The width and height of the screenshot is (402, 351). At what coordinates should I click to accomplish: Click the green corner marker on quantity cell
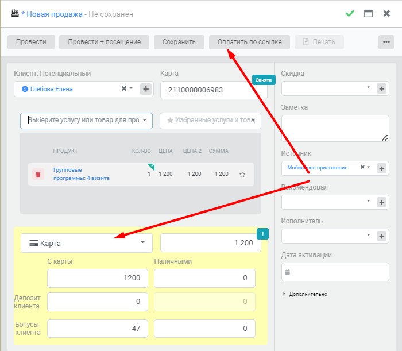click(151, 167)
